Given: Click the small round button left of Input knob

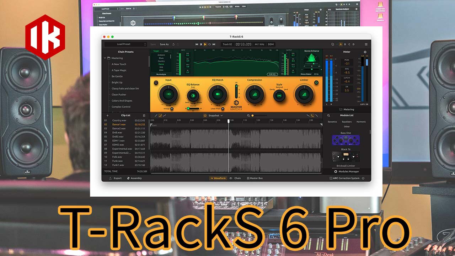Looking at the screenshot, I should 156,82.
